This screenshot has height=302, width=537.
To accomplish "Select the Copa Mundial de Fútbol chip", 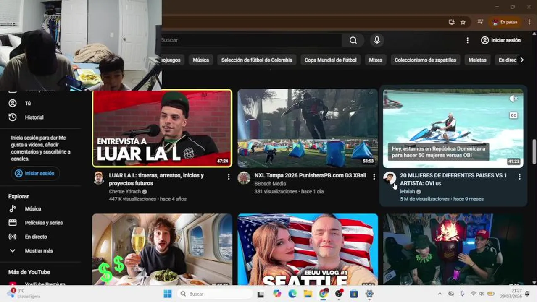I will coord(331,60).
